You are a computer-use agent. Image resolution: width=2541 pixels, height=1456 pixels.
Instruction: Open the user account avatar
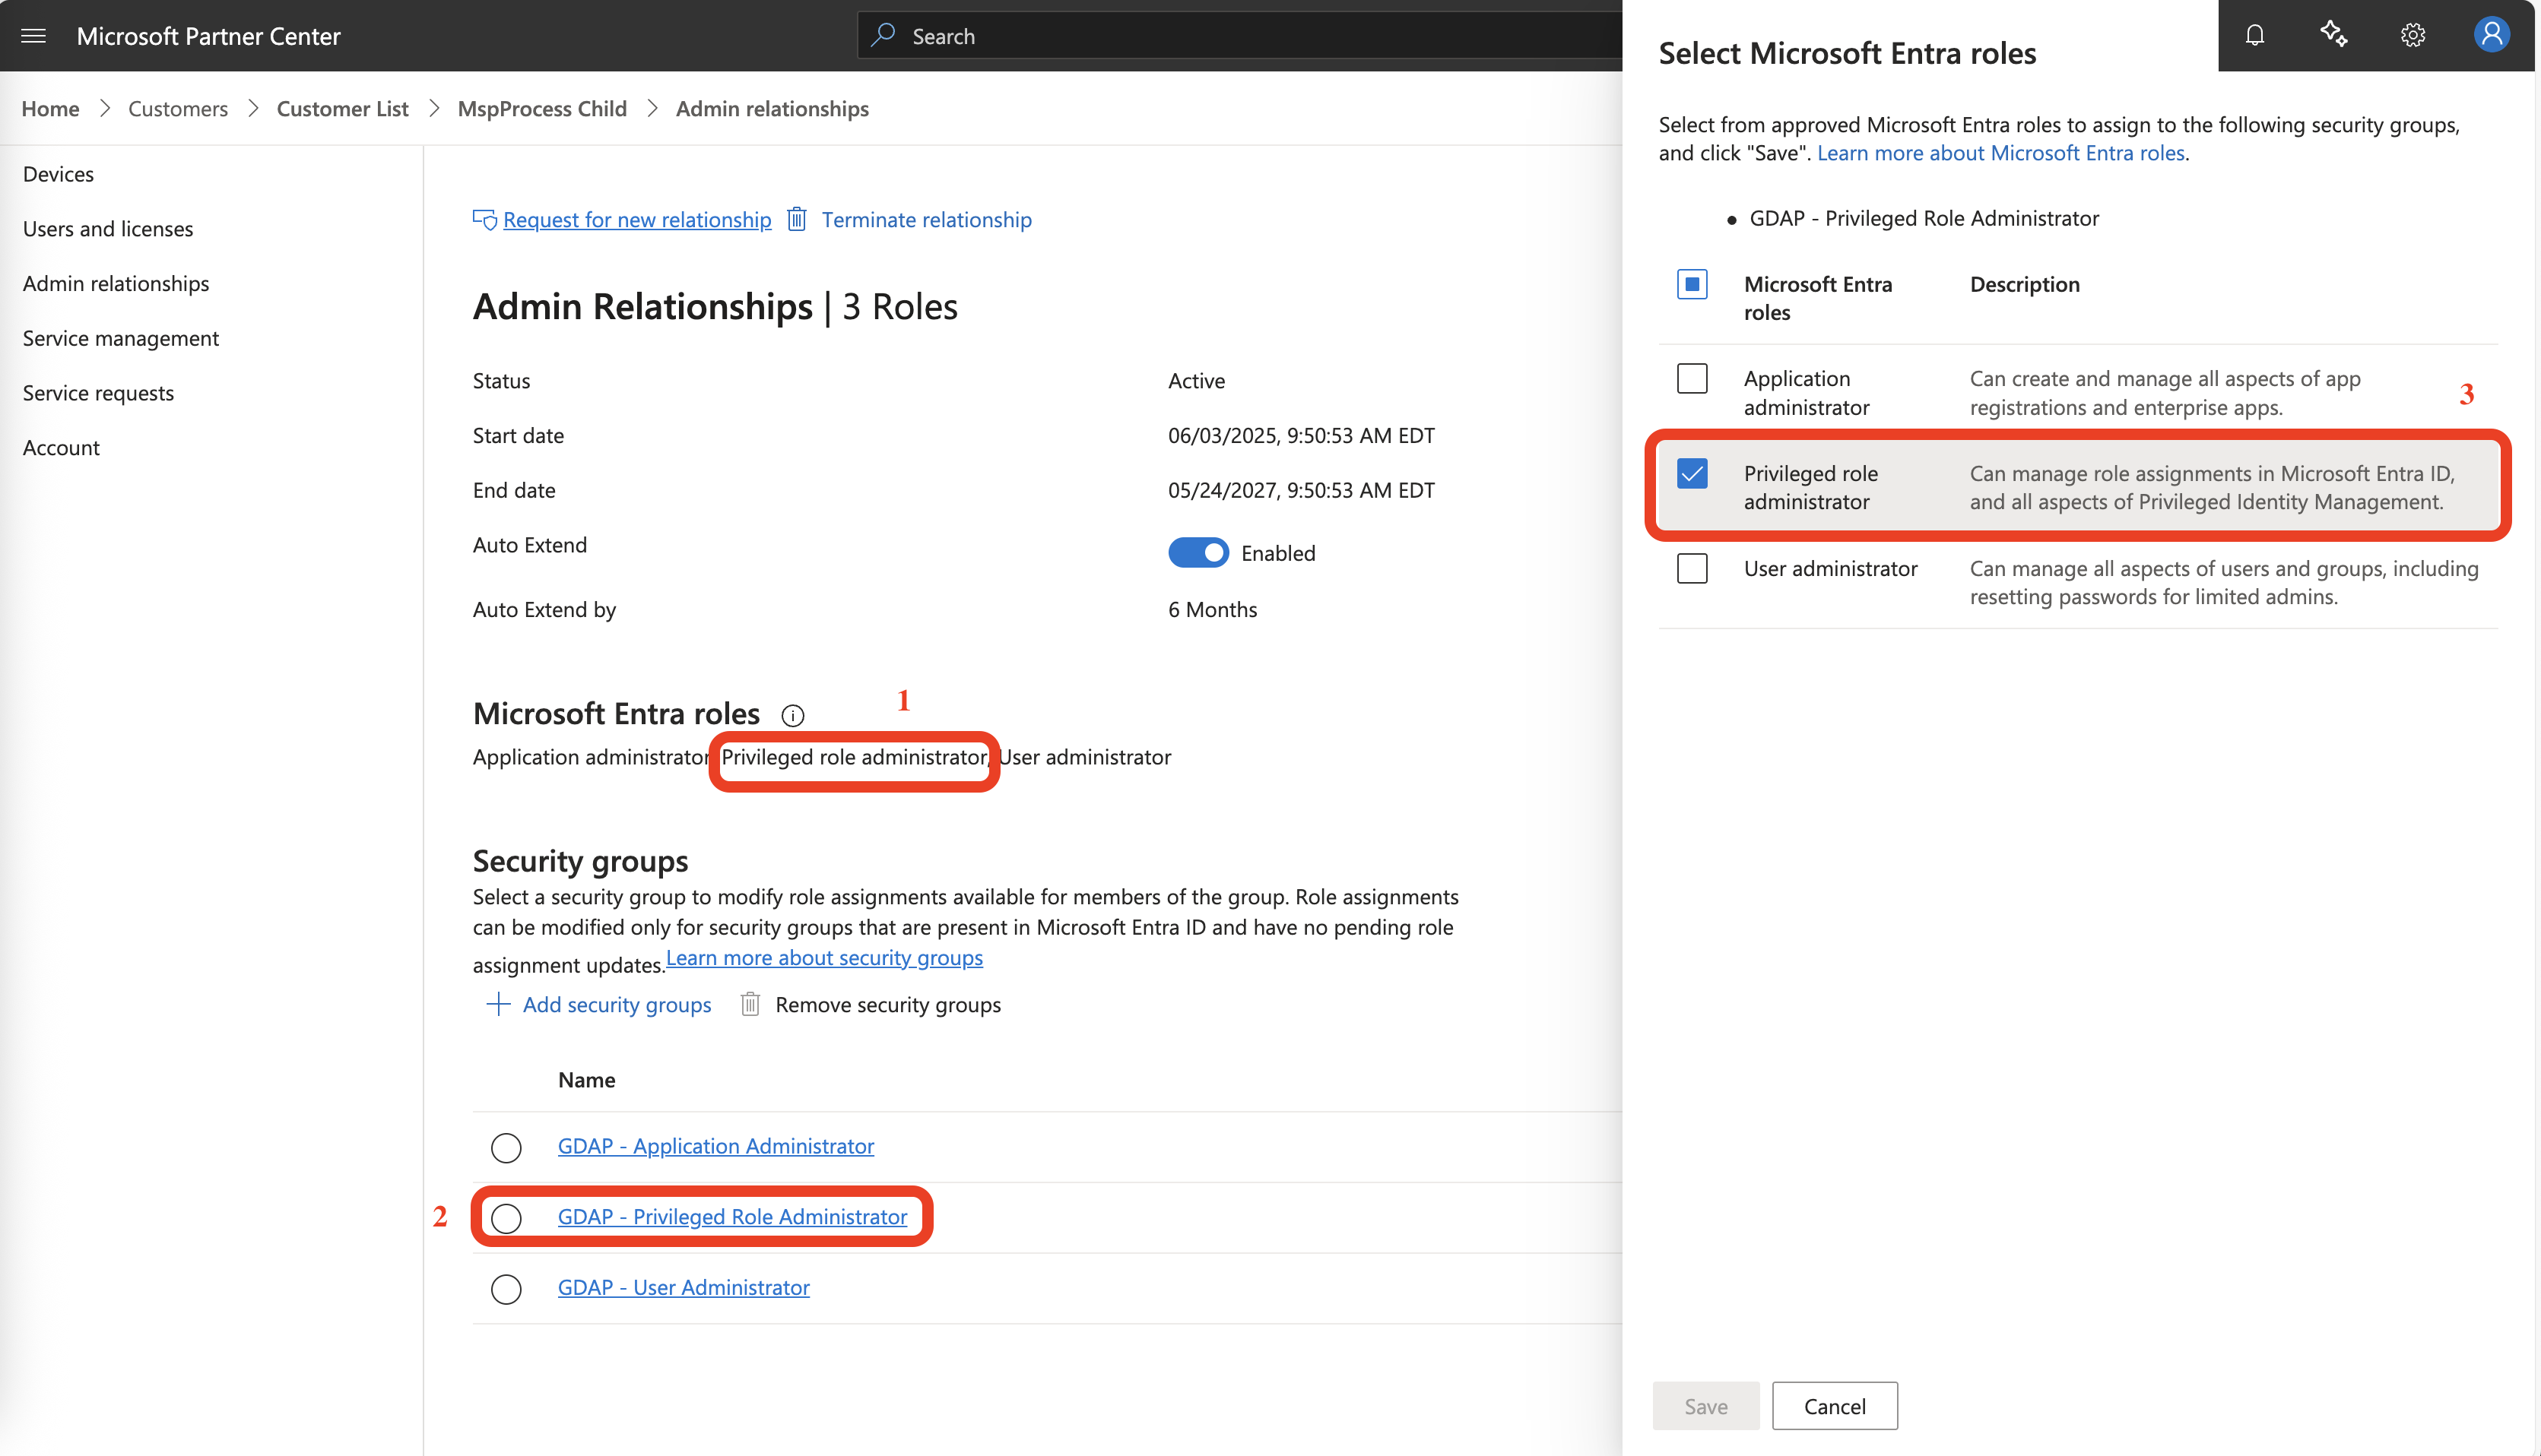click(x=2491, y=34)
